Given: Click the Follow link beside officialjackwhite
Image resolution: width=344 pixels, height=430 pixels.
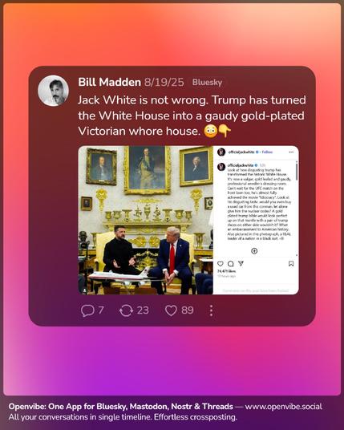Looking at the screenshot, I should point(268,152).
